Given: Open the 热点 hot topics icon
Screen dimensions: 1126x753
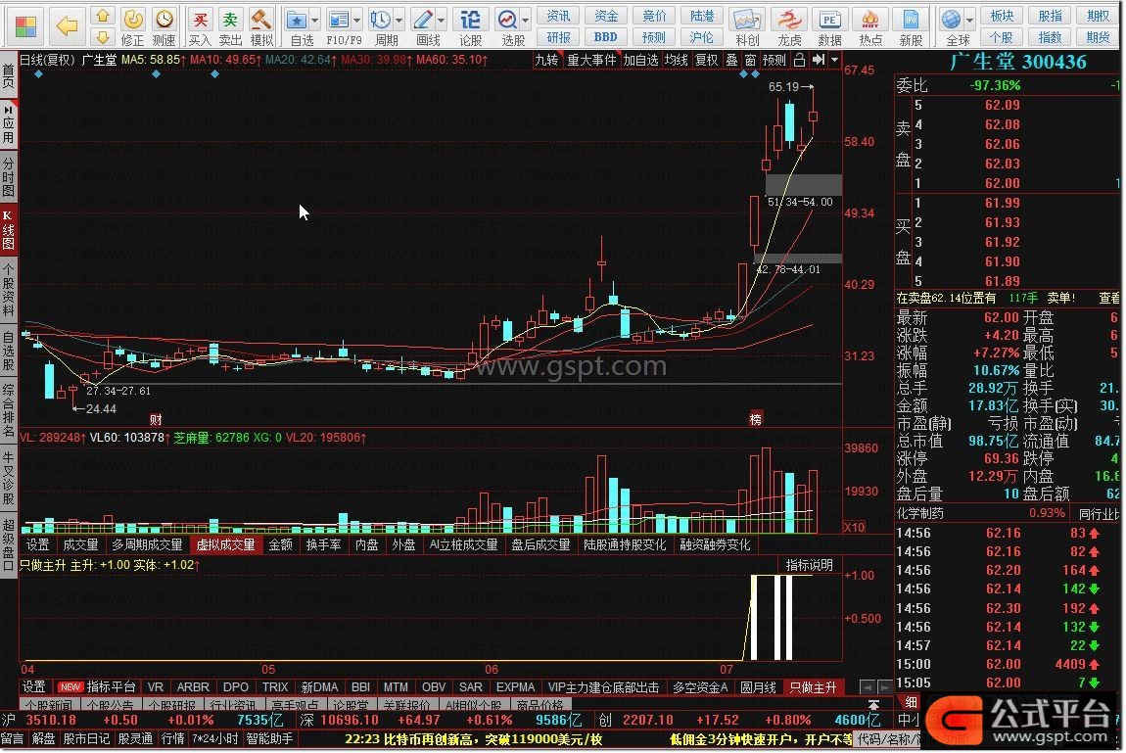Looking at the screenshot, I should click(870, 26).
